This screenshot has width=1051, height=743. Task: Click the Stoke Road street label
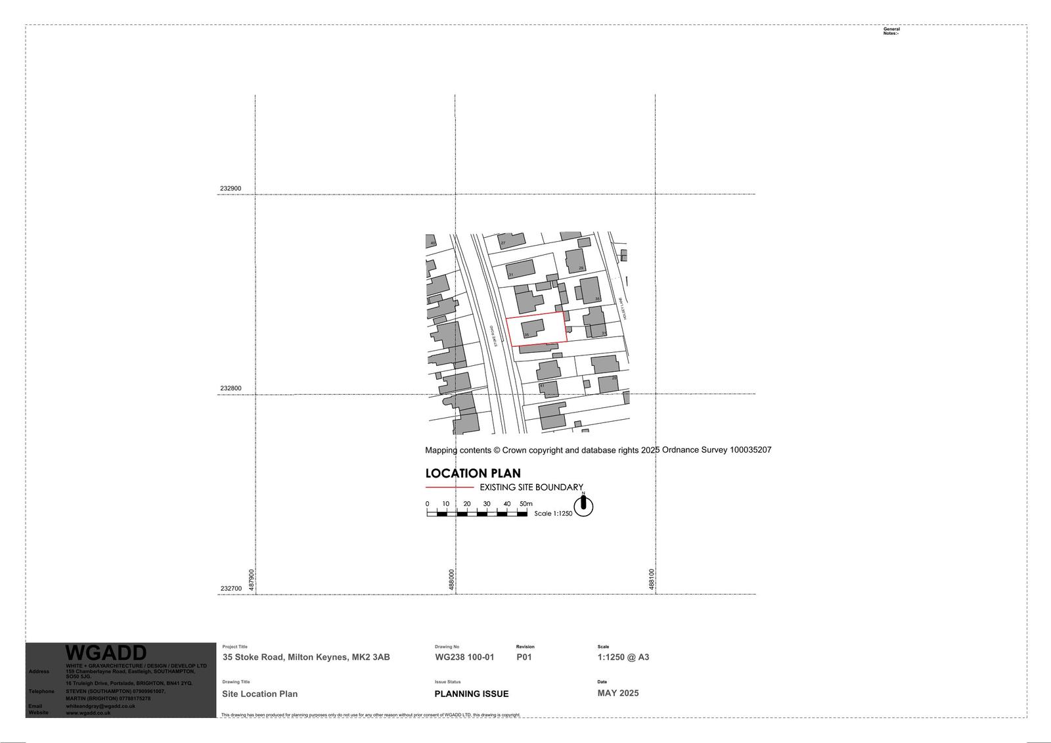(495, 336)
